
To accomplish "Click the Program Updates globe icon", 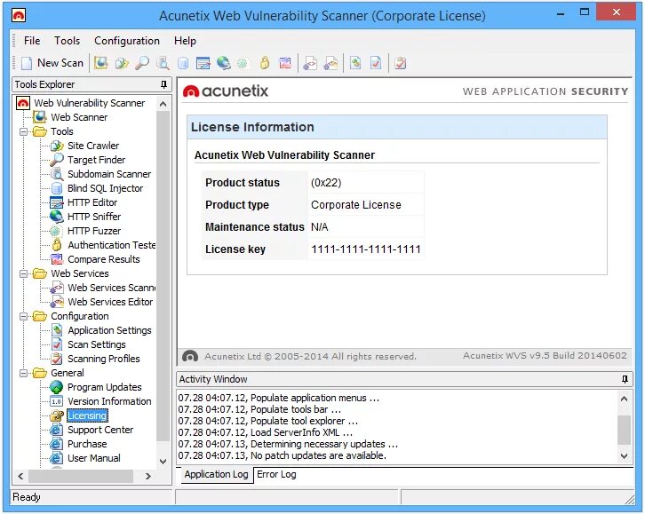I will (x=56, y=387).
